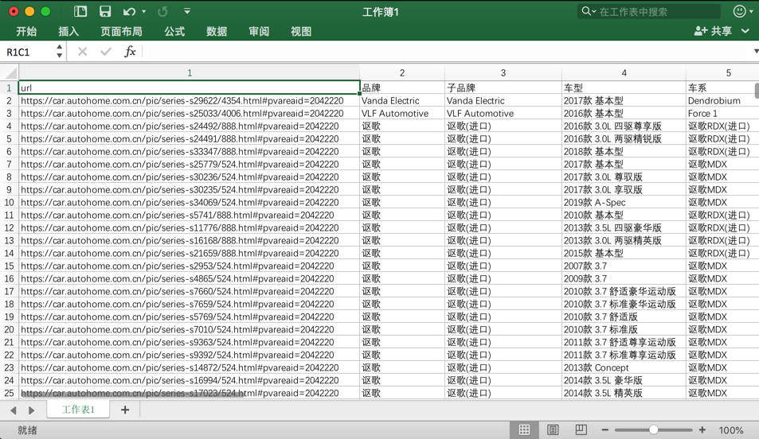Select column header 3

pyautogui.click(x=503, y=73)
